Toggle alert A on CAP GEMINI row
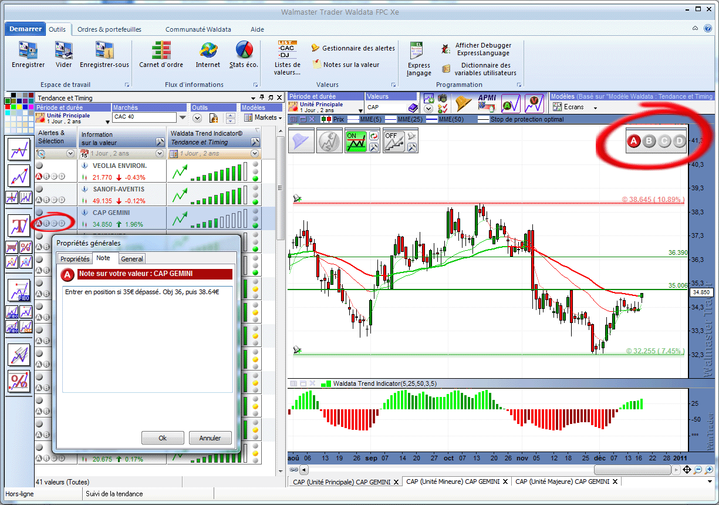The height and width of the screenshot is (505, 719). (39, 223)
